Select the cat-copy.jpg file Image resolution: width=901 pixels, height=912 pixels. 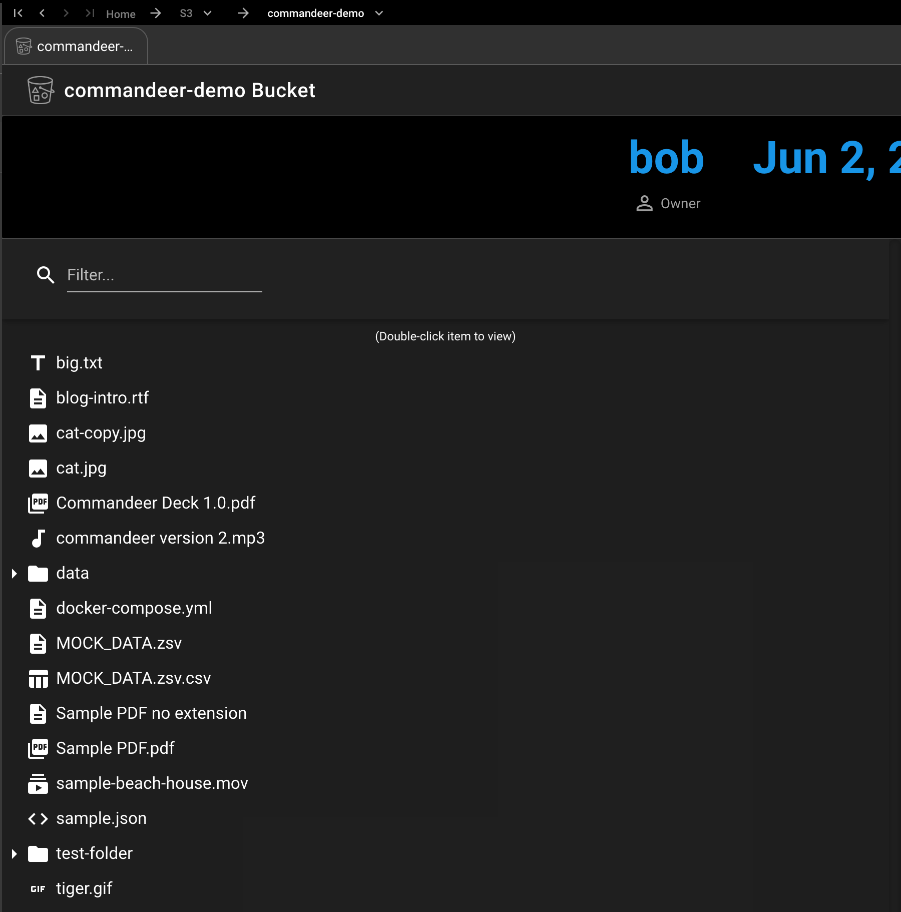101,433
